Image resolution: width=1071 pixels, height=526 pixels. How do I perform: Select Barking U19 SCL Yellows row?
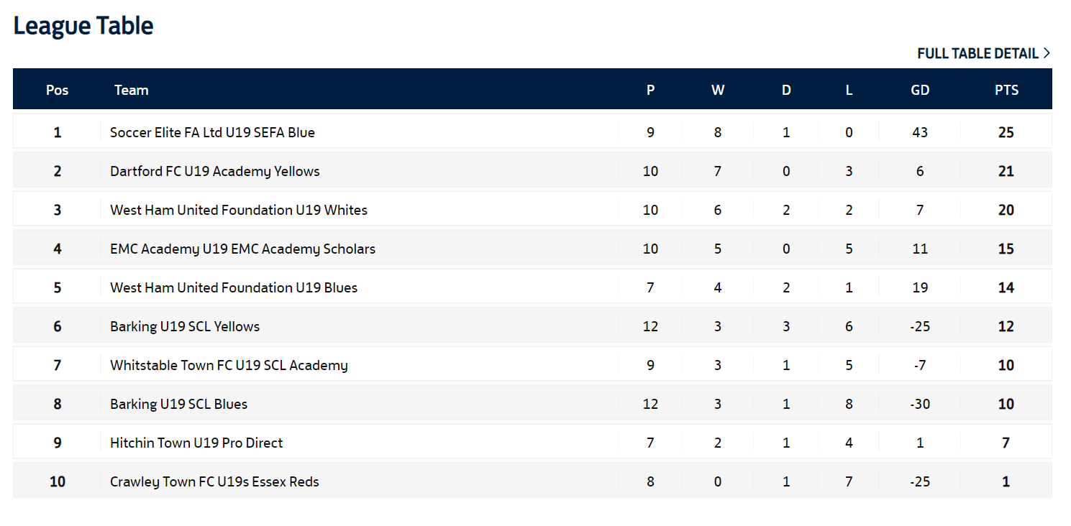[x=184, y=326]
